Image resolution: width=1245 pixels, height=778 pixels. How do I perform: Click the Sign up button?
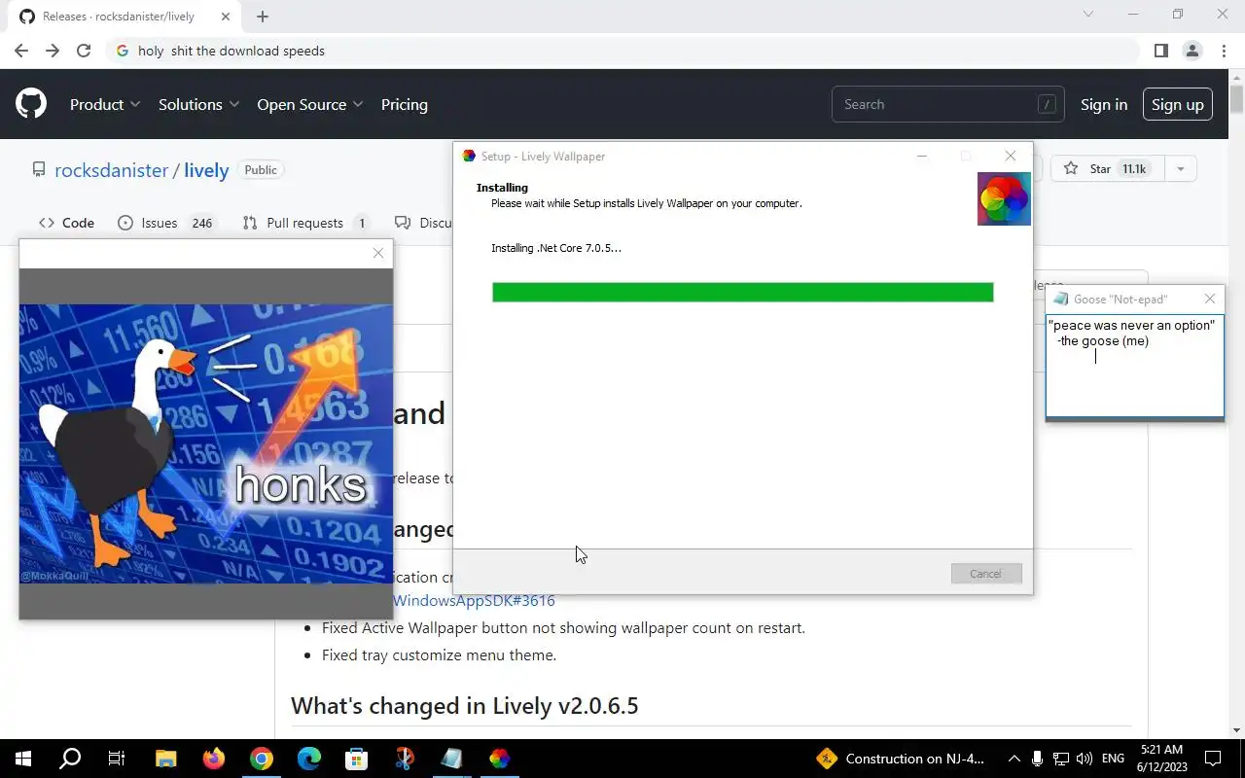pos(1178,104)
